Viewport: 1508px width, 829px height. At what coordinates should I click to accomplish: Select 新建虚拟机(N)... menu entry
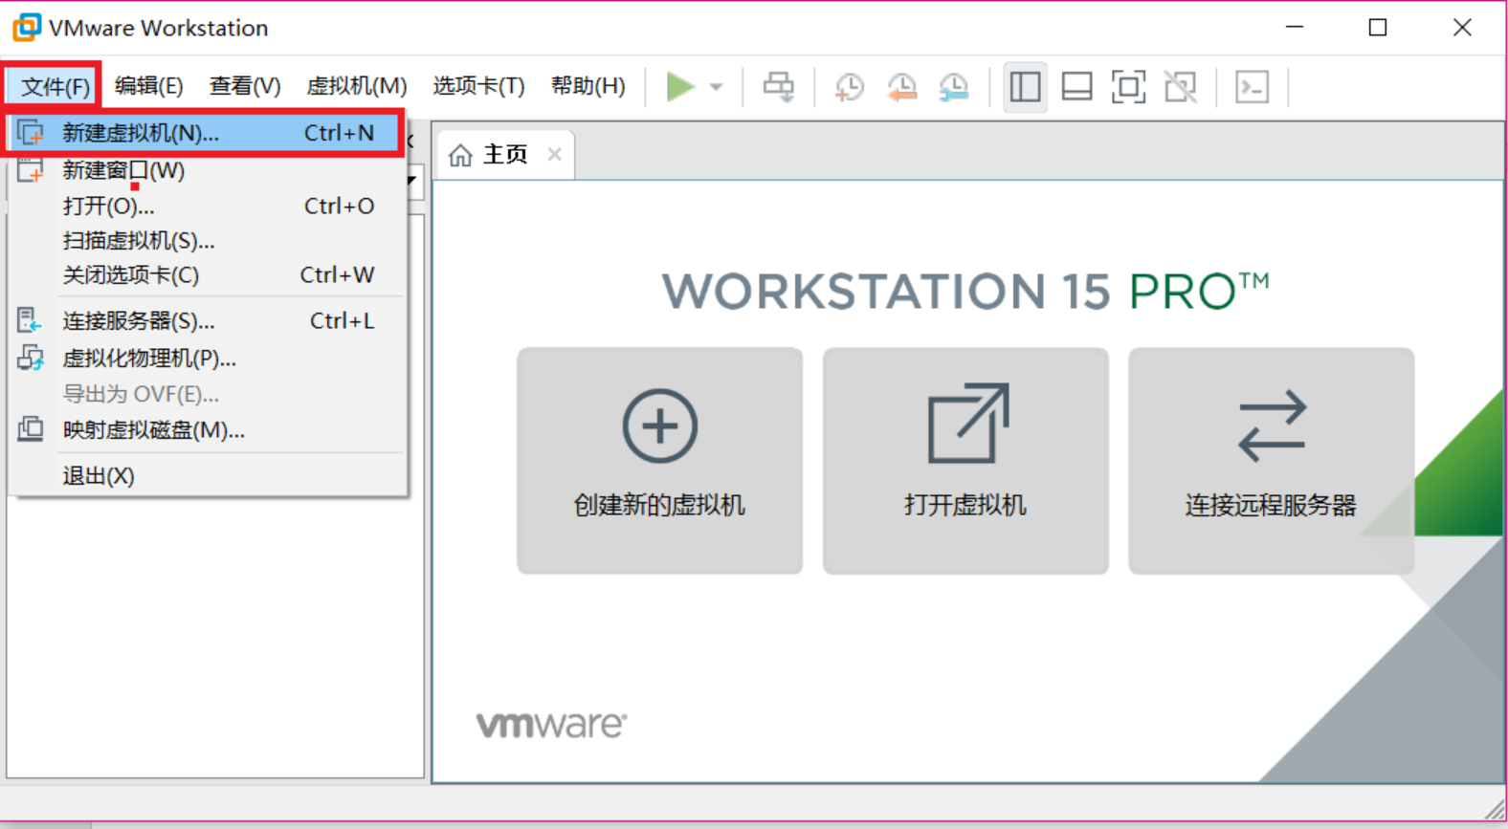(203, 133)
